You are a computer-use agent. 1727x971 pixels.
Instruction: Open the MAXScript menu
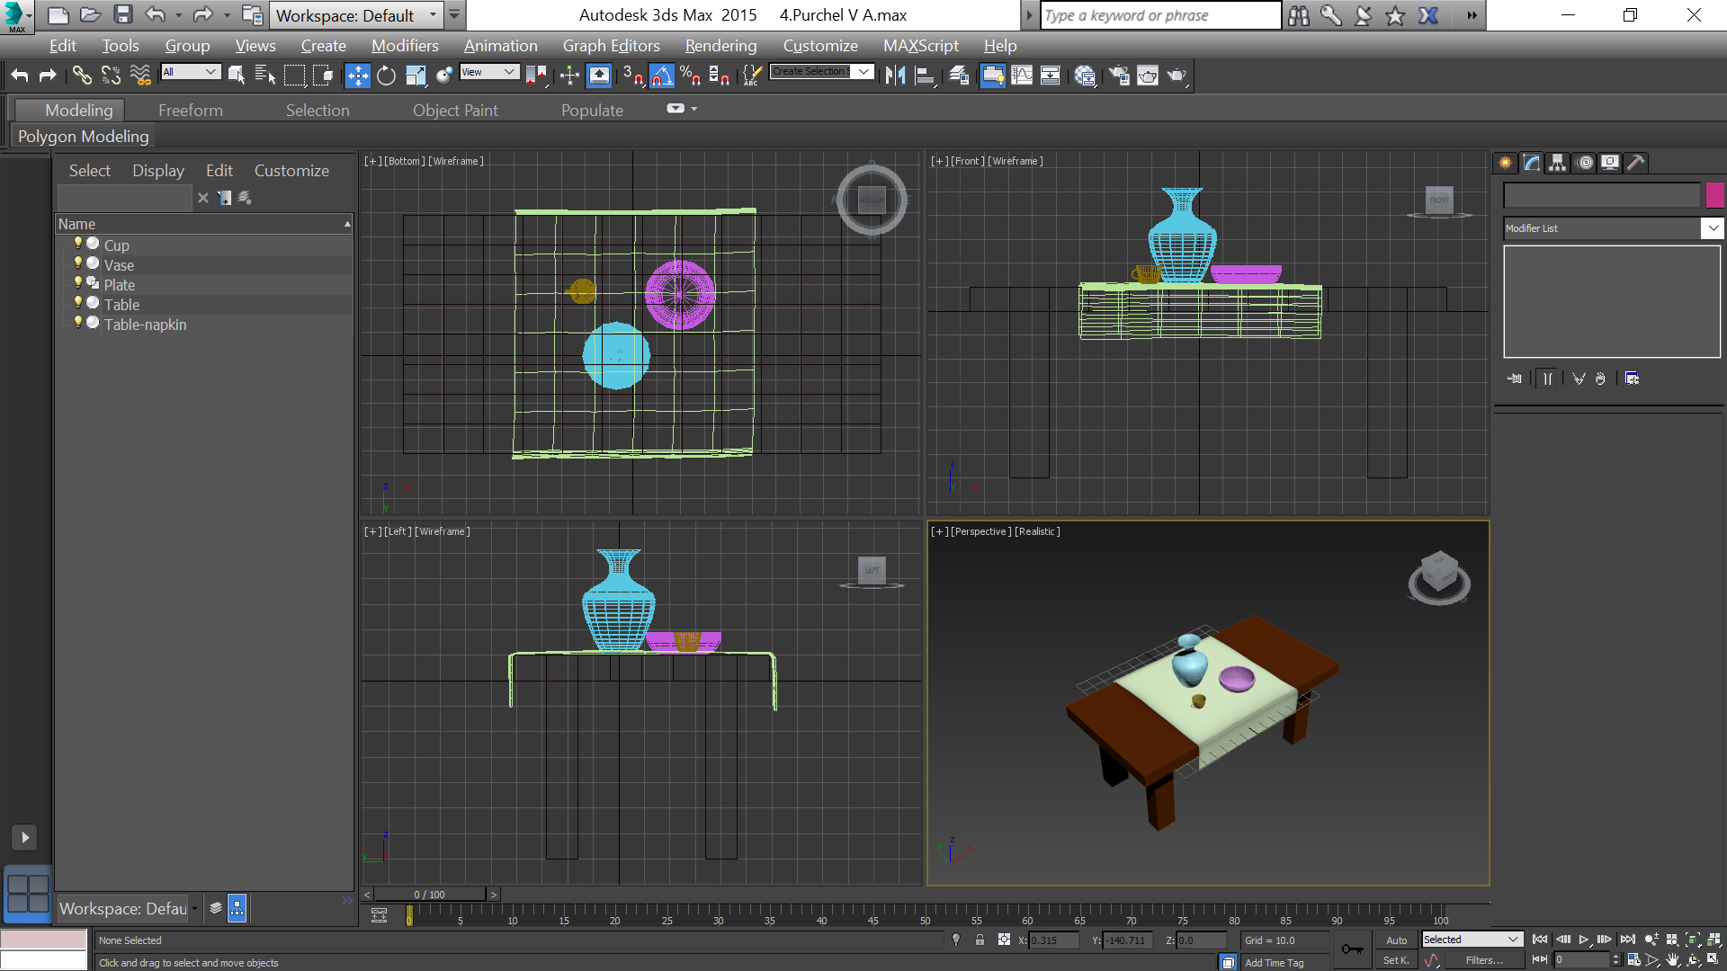920,46
